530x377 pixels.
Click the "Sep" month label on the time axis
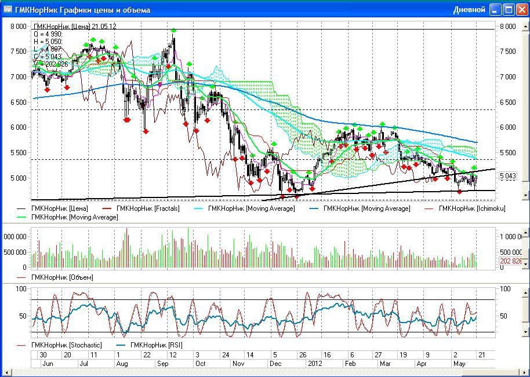[x=162, y=364]
